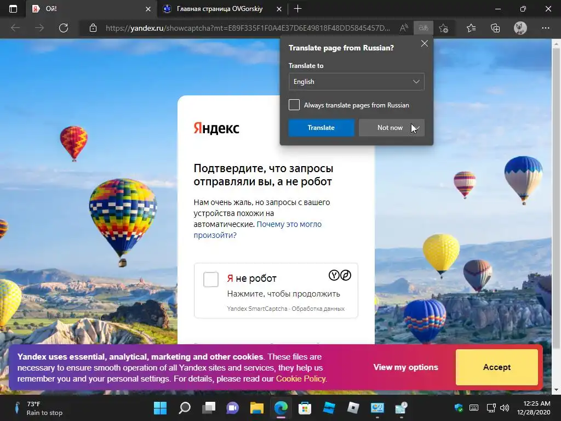Open the tab actions menu icon
This screenshot has width=561, height=421.
(x=13, y=9)
